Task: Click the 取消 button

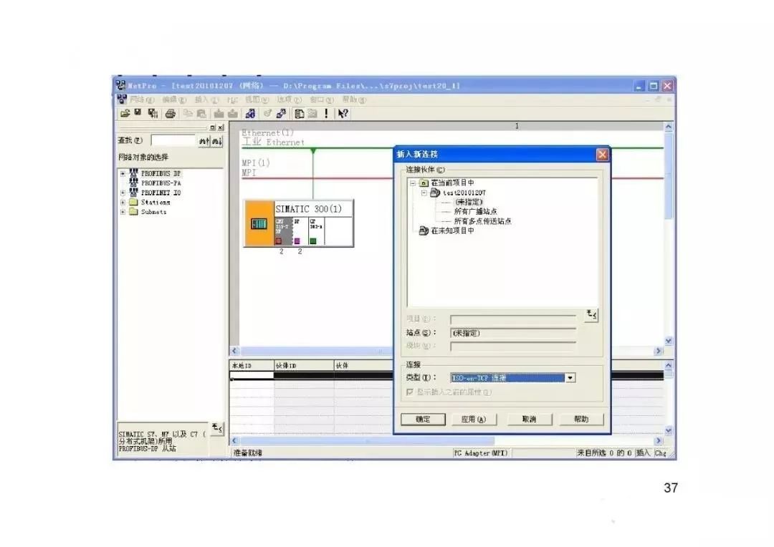Action: 529,420
